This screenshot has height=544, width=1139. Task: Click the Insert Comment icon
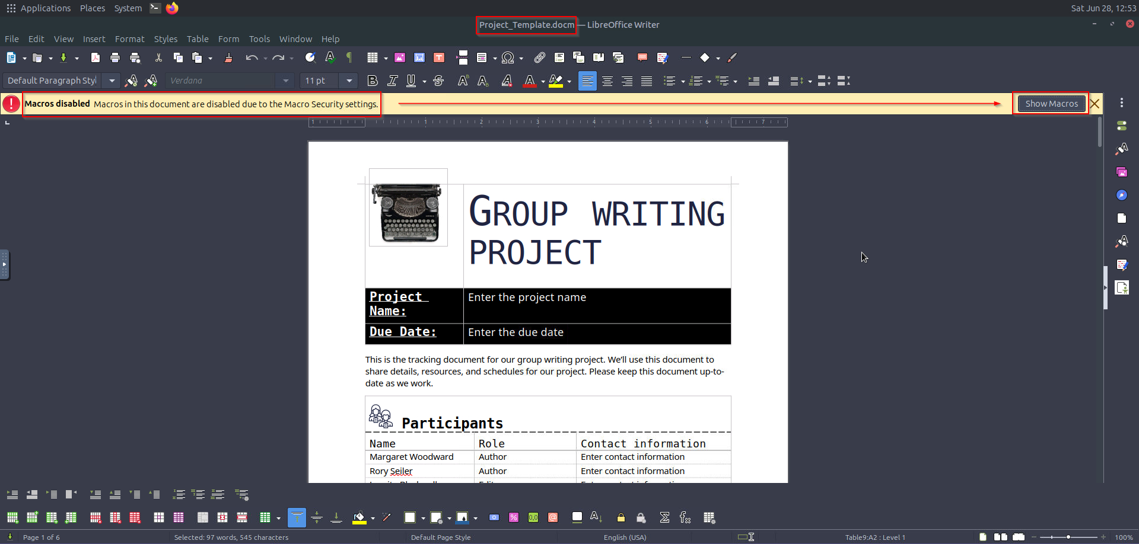click(x=642, y=57)
